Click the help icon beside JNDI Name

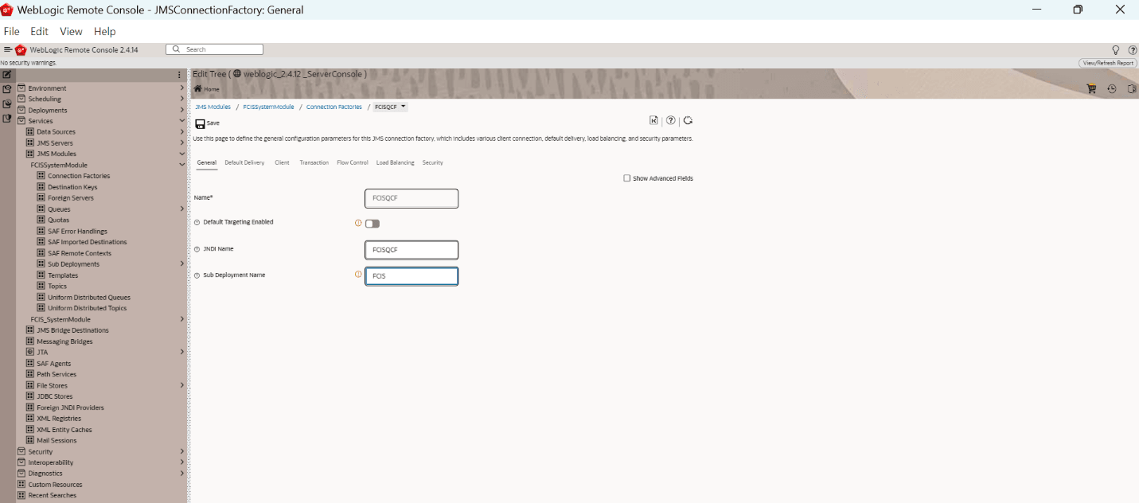point(197,249)
